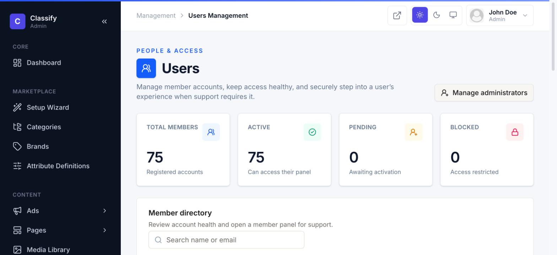
Task: Click the search magnifier icon
Action: point(158,240)
